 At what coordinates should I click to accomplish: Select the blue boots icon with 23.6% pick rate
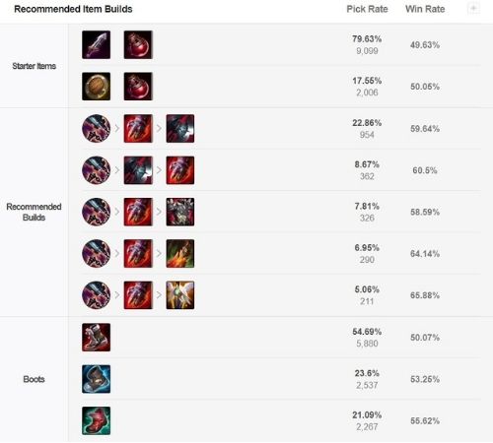pyautogui.click(x=96, y=379)
